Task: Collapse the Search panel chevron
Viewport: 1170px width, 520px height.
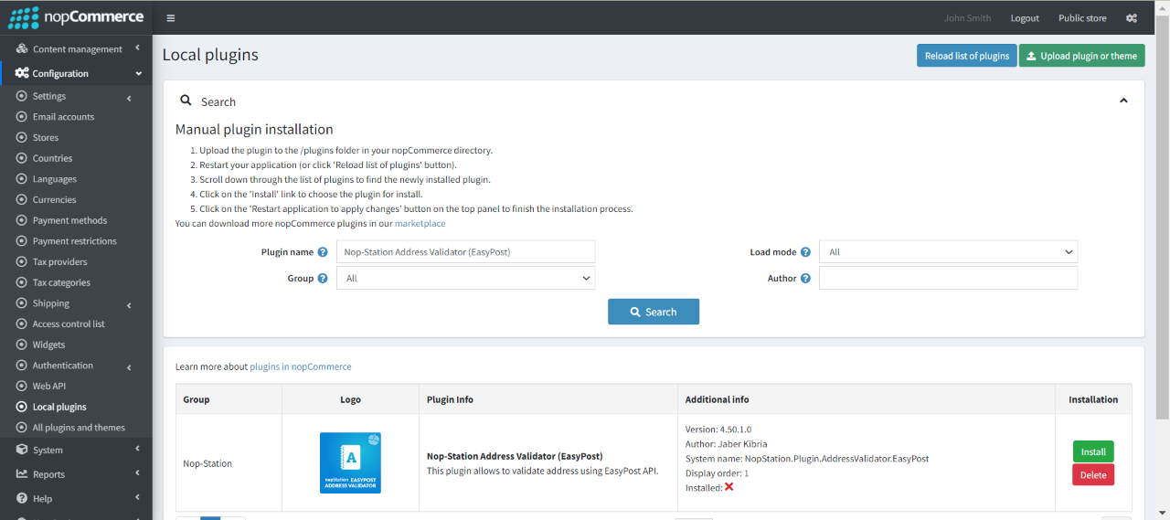Action: coord(1123,101)
